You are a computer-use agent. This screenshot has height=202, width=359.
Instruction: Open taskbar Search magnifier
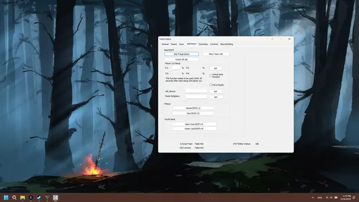(14, 198)
